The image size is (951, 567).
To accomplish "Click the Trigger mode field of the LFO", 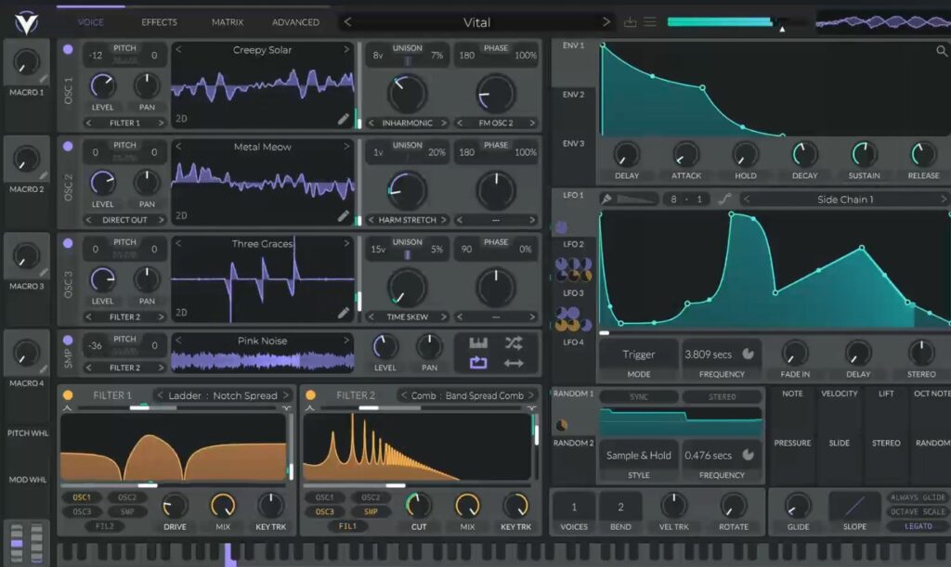I will pyautogui.click(x=638, y=354).
